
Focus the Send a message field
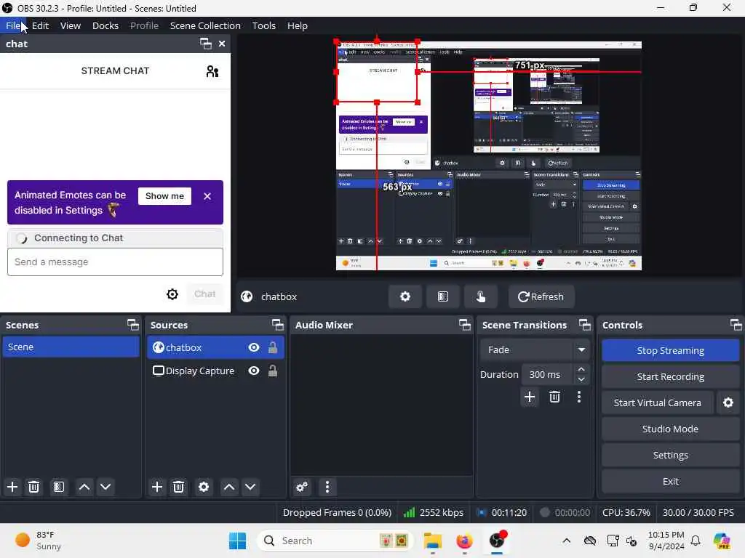(115, 262)
